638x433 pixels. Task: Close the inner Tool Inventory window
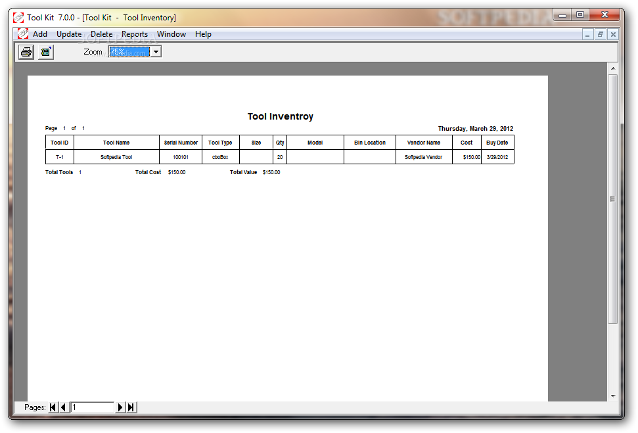pyautogui.click(x=613, y=35)
